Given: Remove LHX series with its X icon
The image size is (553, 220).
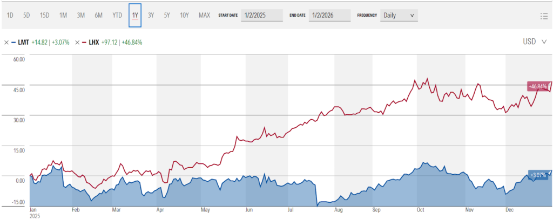Looking at the screenshot, I should coord(78,42).
